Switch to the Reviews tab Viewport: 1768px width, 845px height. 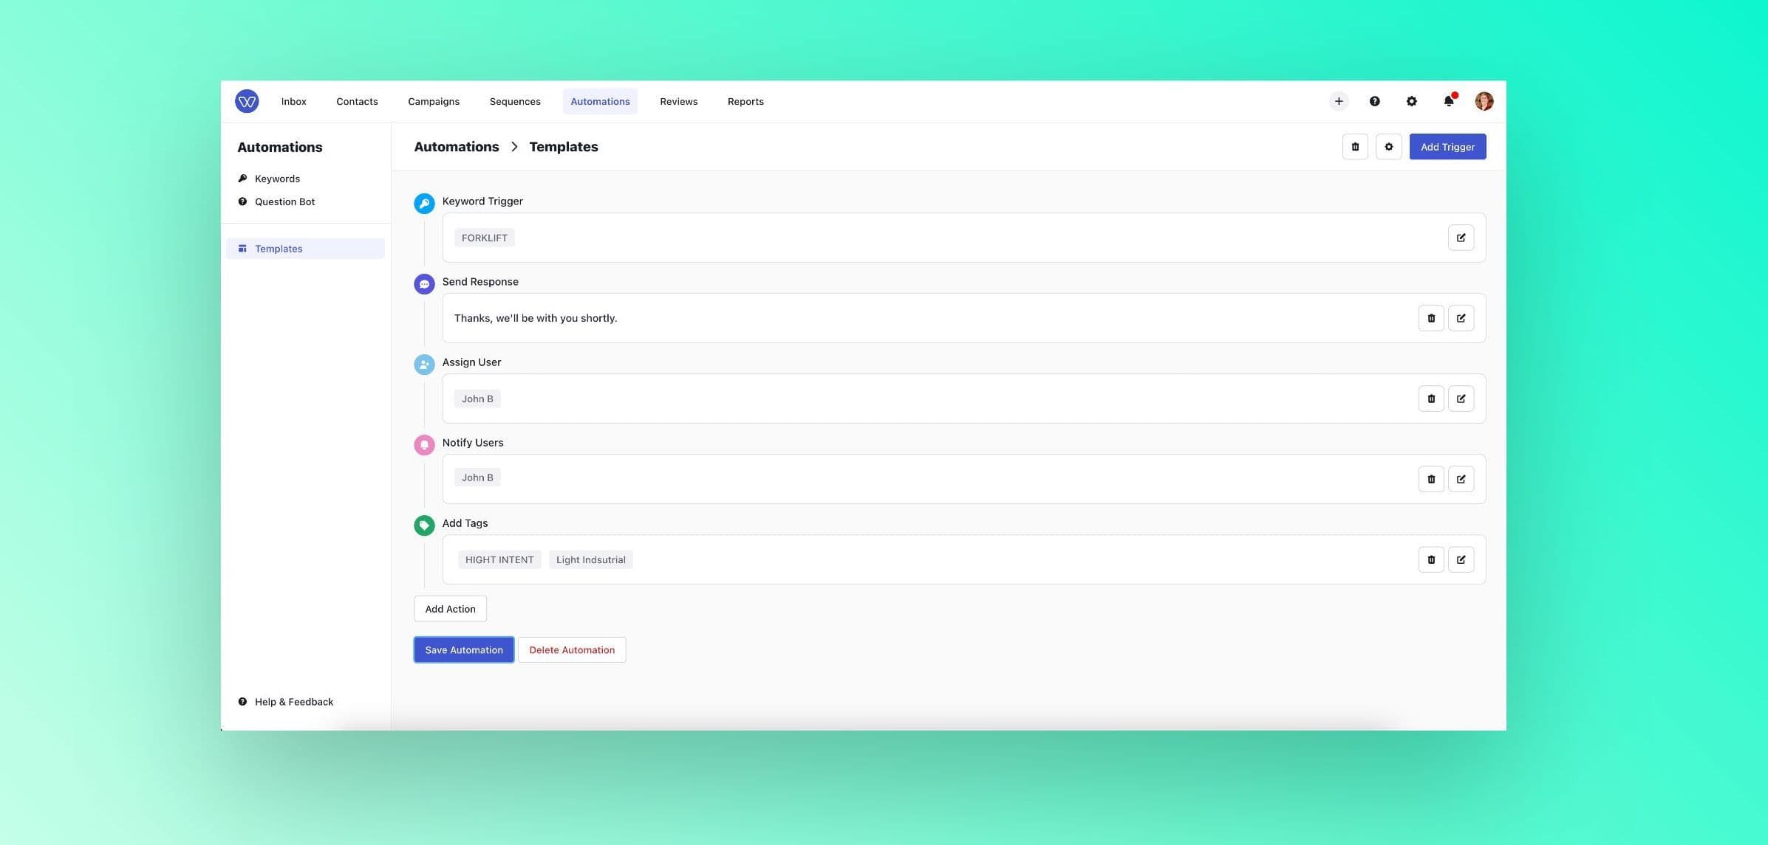678,101
